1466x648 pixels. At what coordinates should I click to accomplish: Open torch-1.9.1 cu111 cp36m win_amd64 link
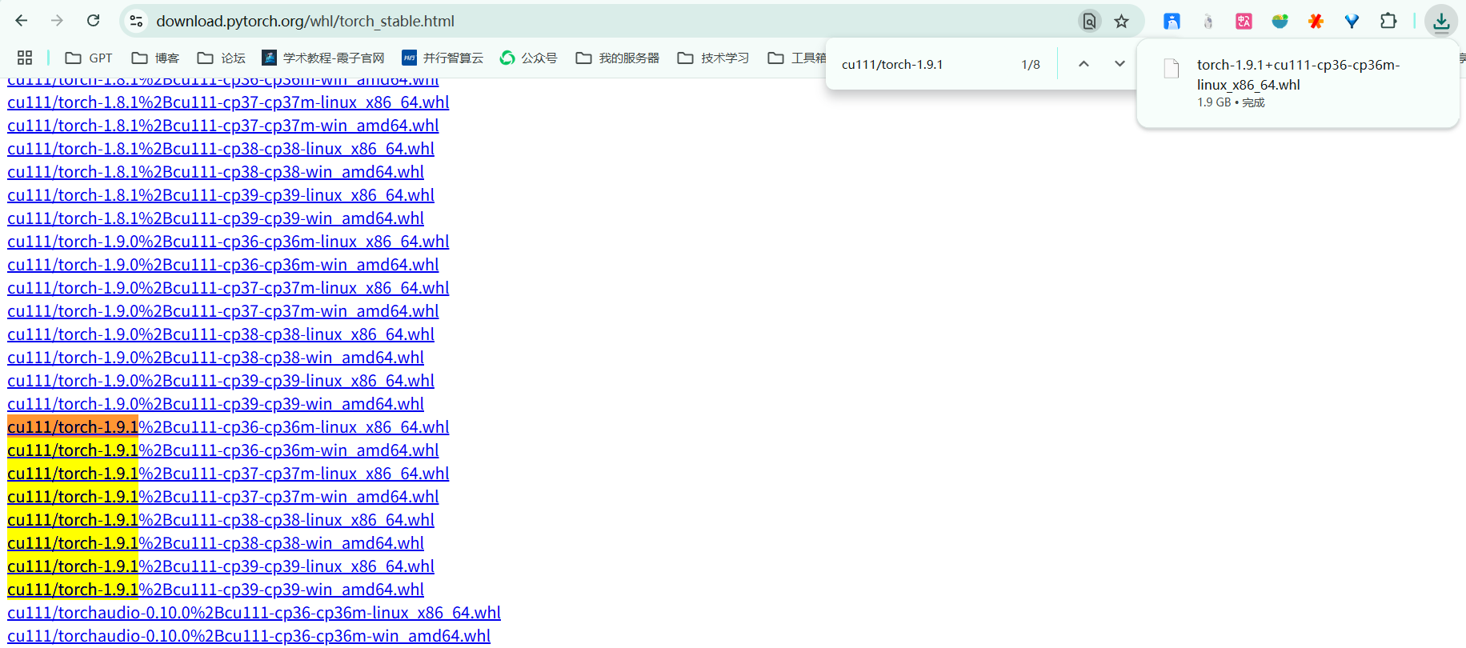(223, 450)
